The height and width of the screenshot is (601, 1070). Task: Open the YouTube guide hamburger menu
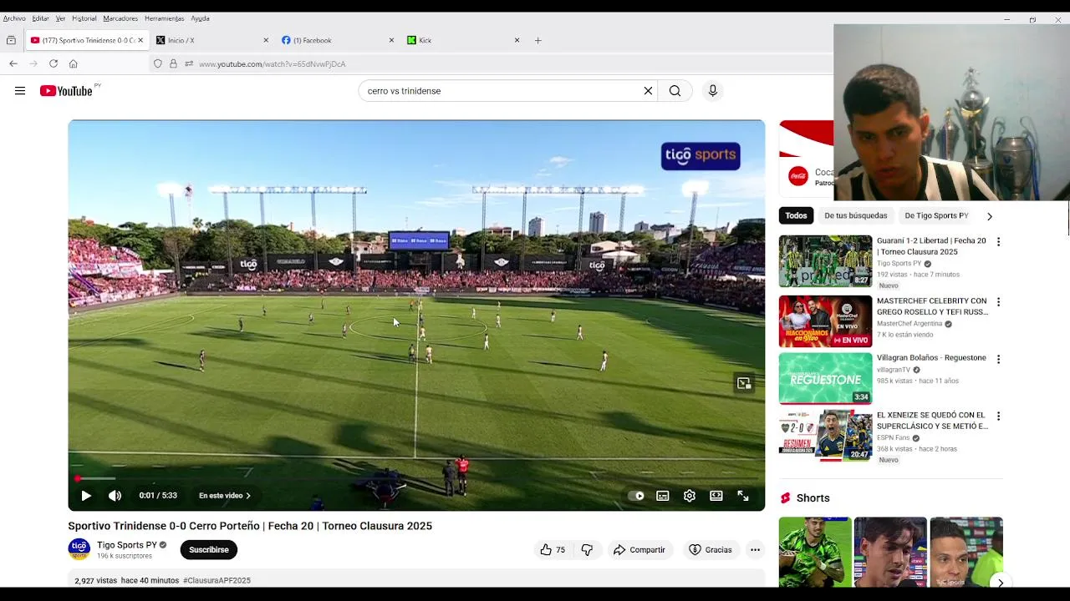click(20, 91)
